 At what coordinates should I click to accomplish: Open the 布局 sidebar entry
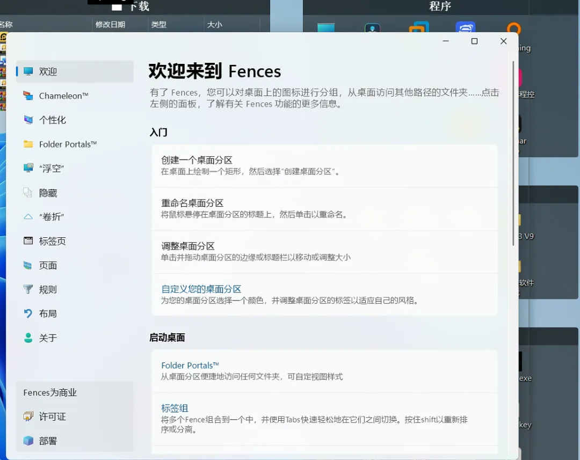point(48,313)
